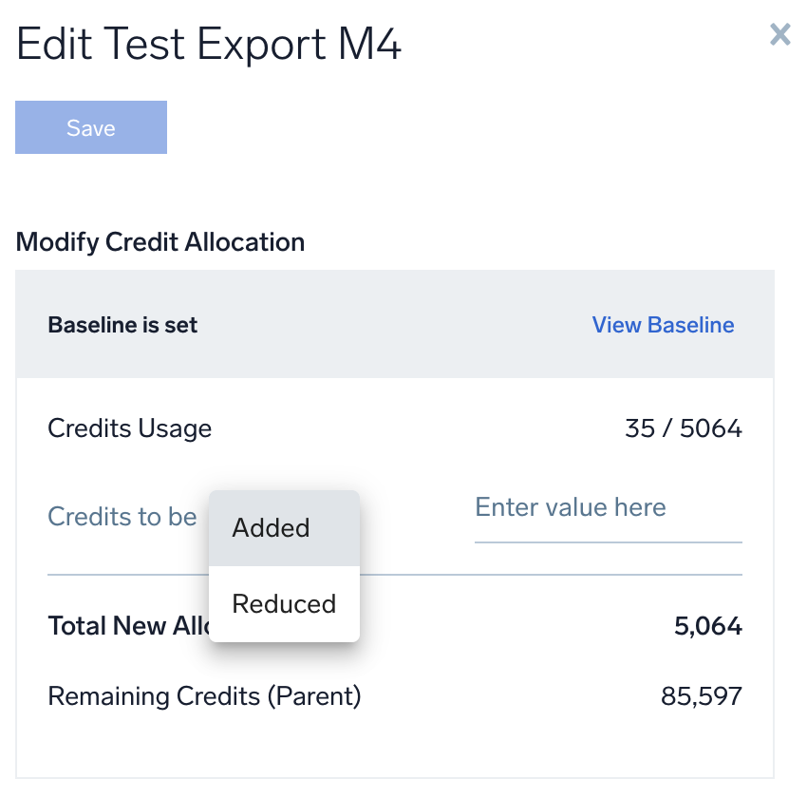807x798 pixels.
Task: Click the Credits to be dropdown label
Action: 122,517
